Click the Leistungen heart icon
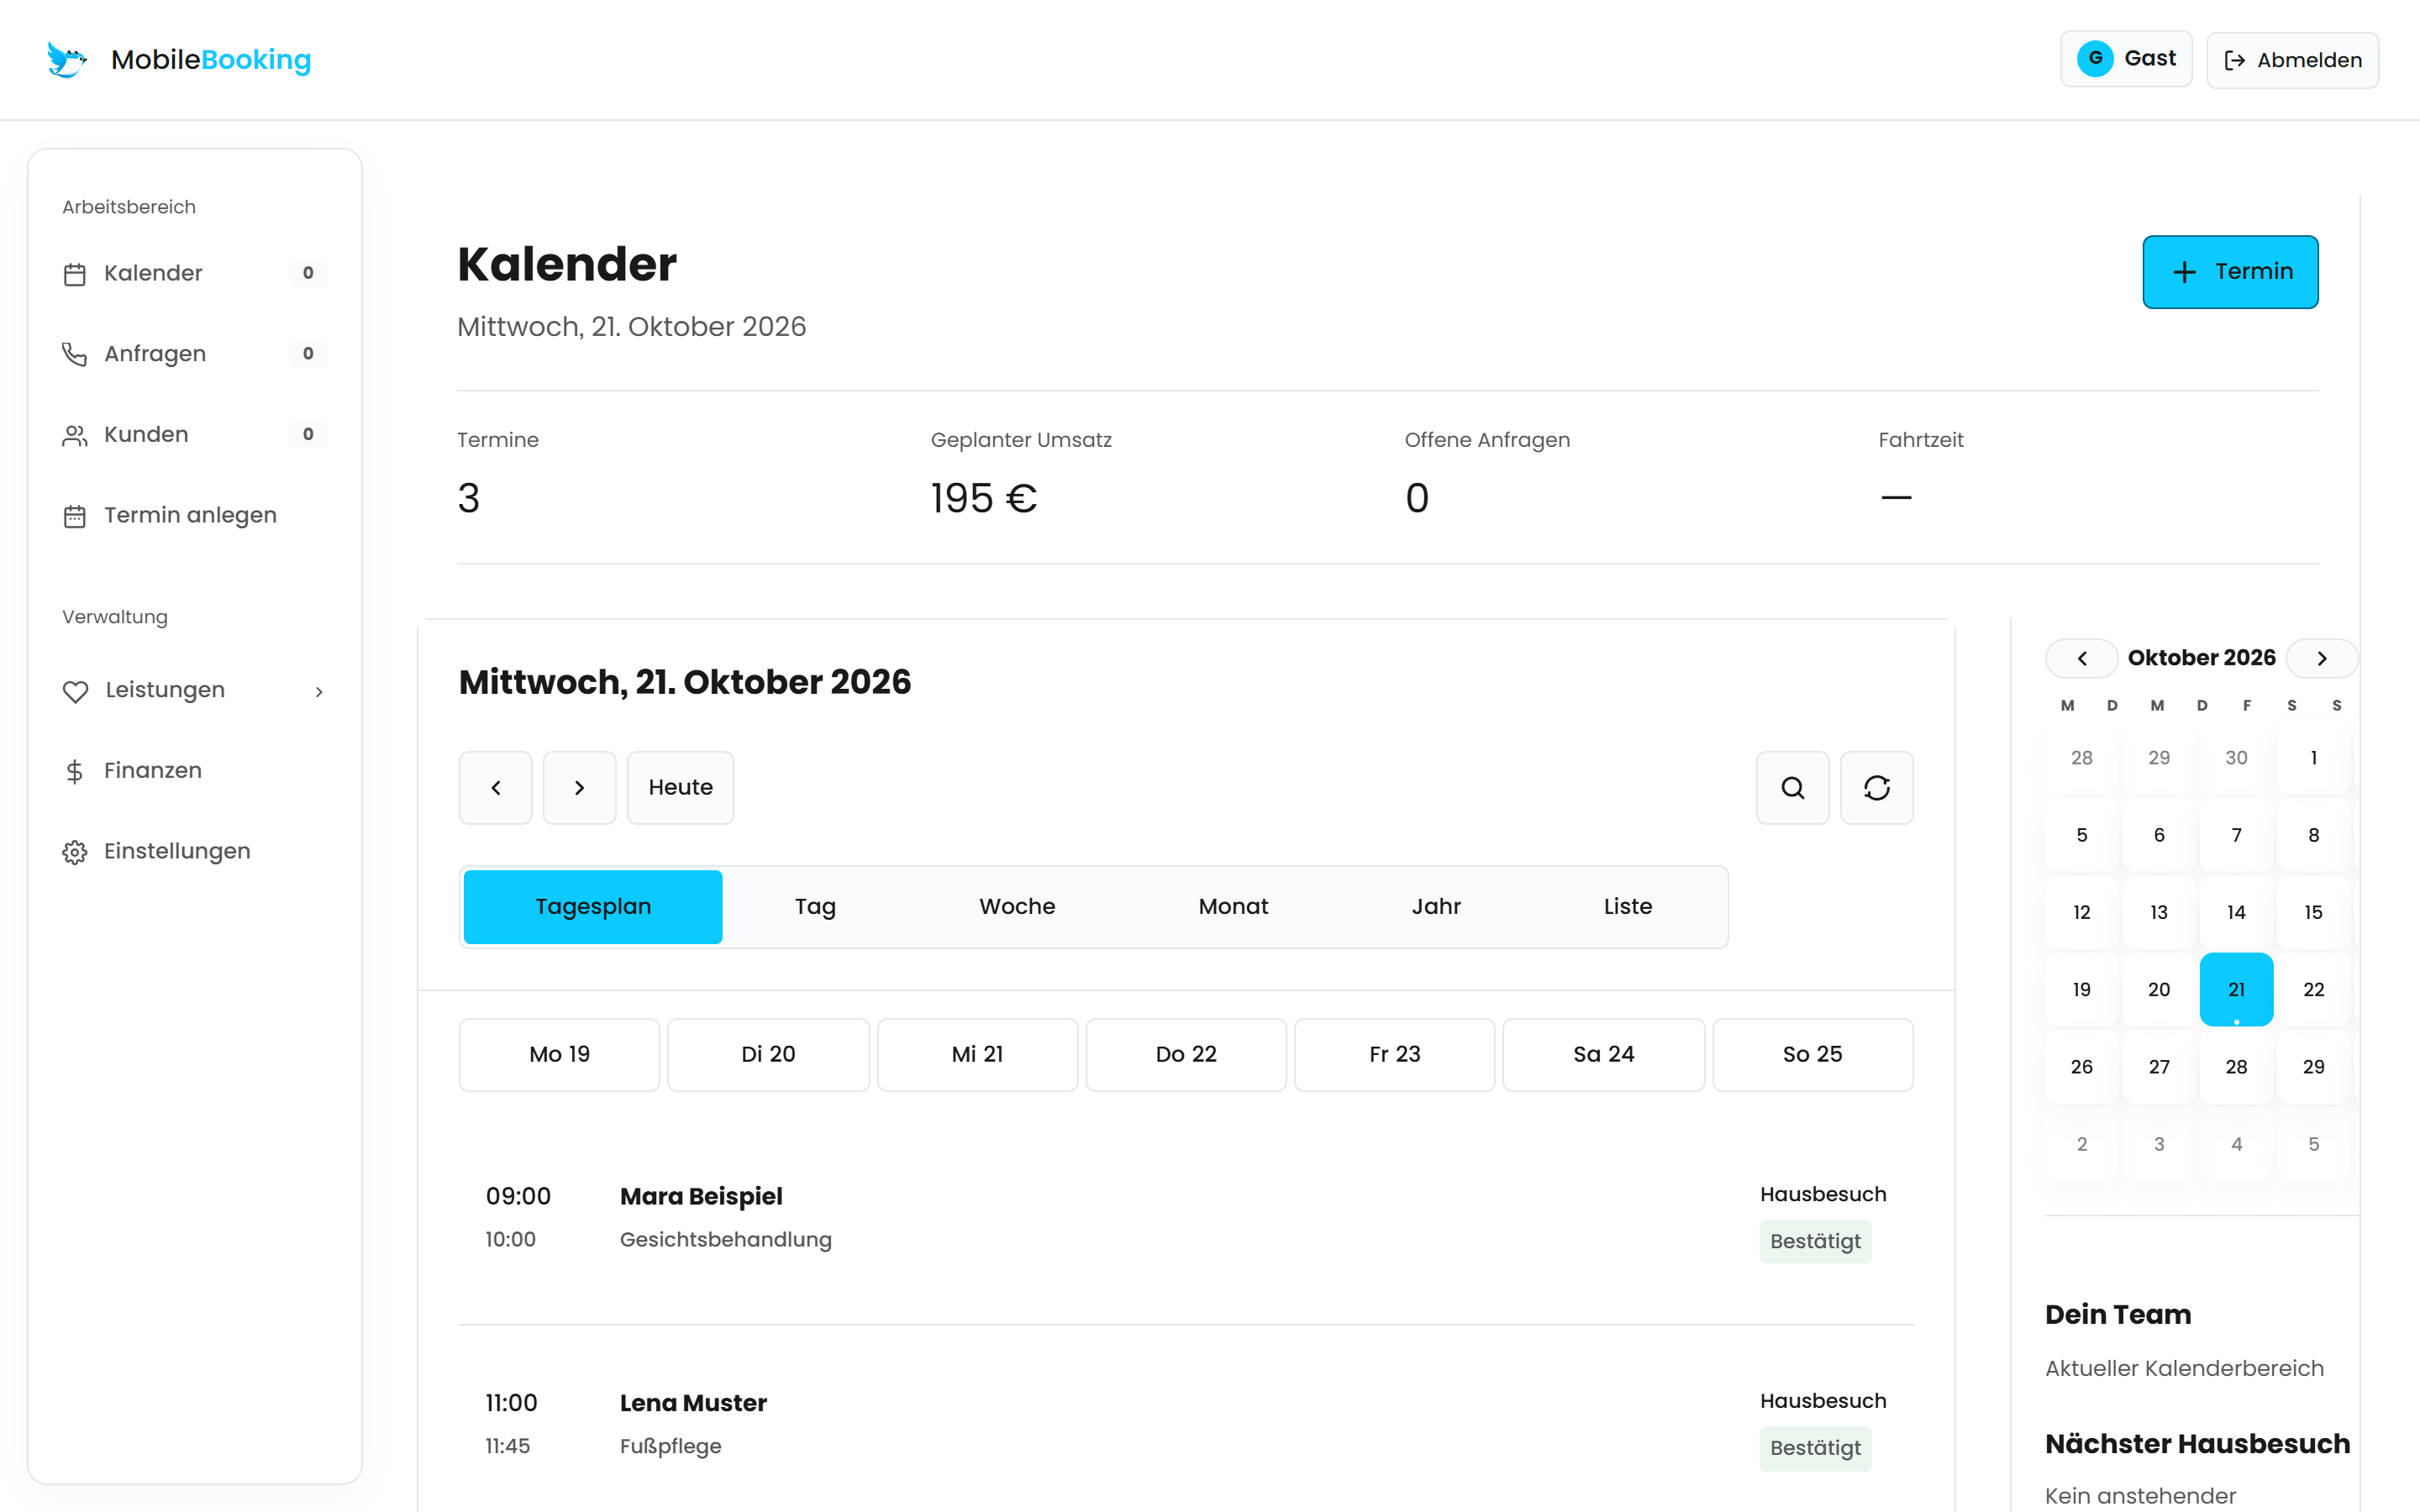The width and height of the screenshot is (2420, 1512). 75,691
